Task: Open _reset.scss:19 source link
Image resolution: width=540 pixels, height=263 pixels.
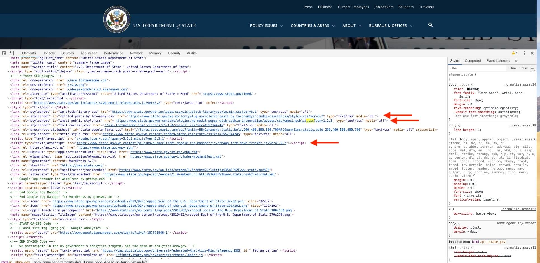Action: pyautogui.click(x=523, y=125)
